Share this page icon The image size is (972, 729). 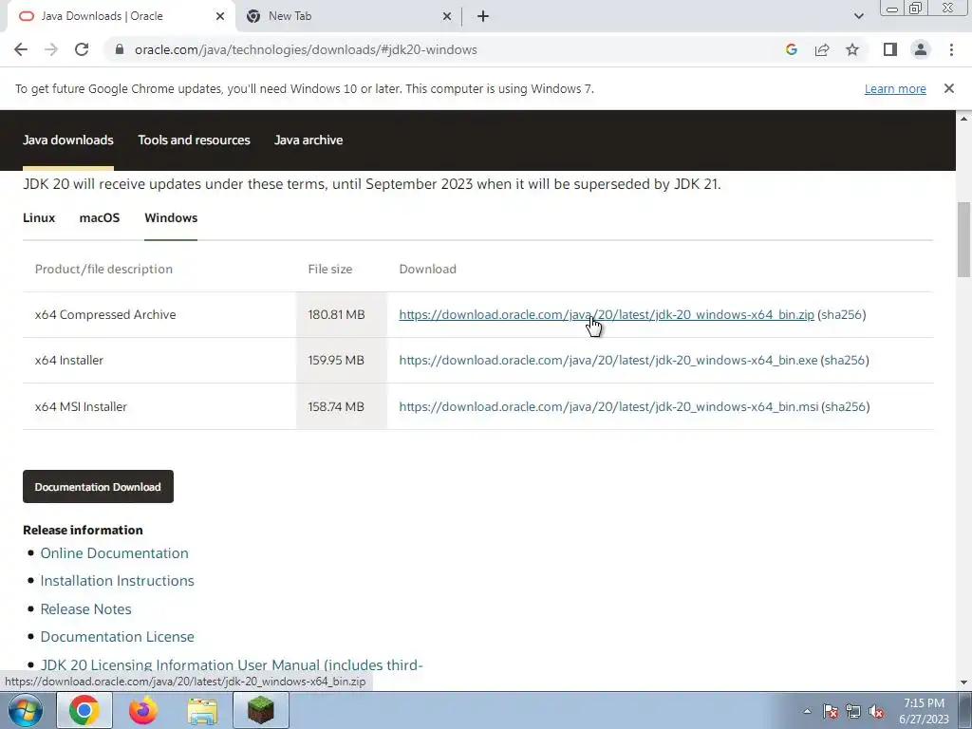[822, 49]
